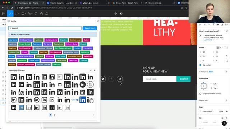The height and width of the screenshot is (129, 230).
Task: Select the Rectangle shape tool
Action: [x=23, y=14]
